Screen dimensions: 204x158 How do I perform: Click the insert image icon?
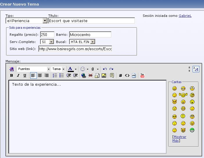click(x=104, y=76)
